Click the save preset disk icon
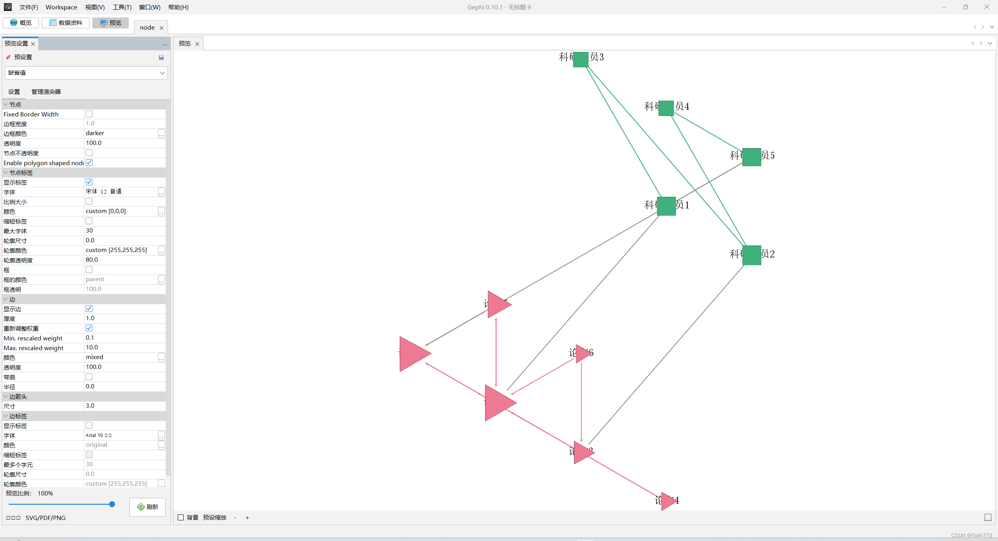998x541 pixels. (x=161, y=57)
